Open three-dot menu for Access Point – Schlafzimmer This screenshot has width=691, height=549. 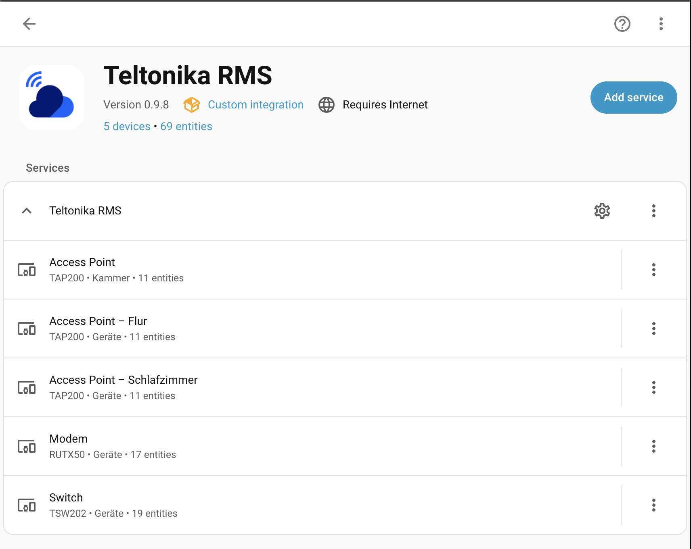[653, 387]
